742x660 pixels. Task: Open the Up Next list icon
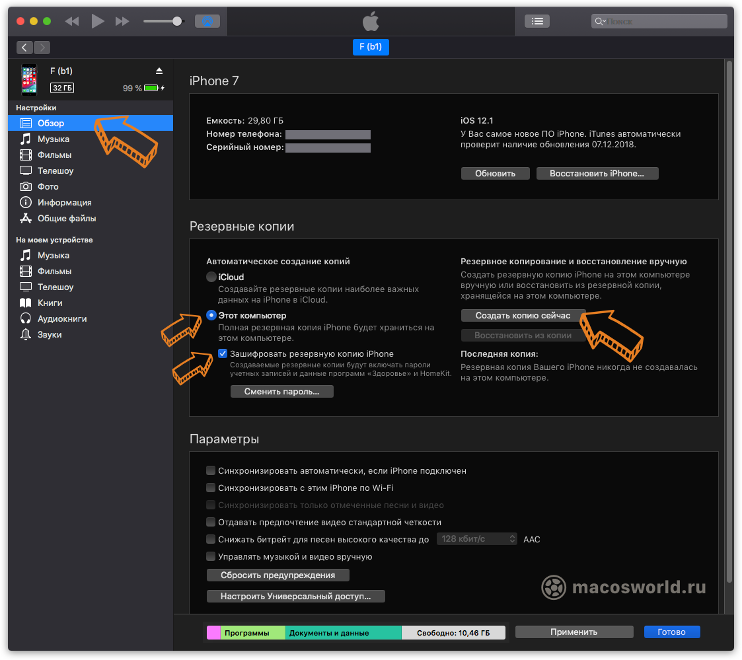pyautogui.click(x=537, y=21)
